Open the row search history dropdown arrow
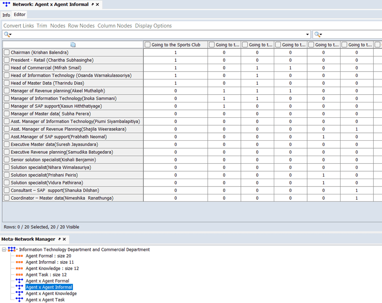Screen dimensions: 382x303 pos(307,34)
